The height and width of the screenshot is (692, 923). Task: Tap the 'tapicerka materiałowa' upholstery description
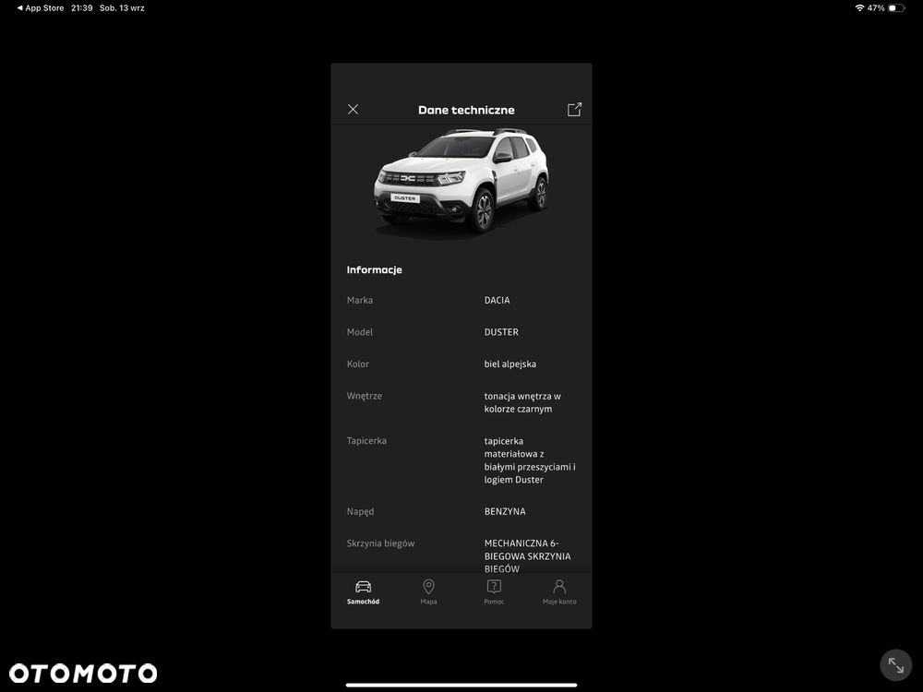click(530, 460)
